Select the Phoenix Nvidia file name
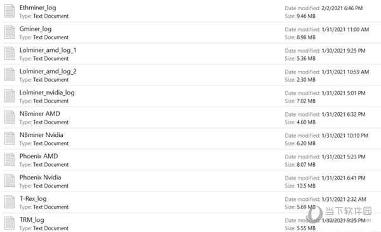Image resolution: width=381 pixels, height=232 pixels. click(41, 177)
